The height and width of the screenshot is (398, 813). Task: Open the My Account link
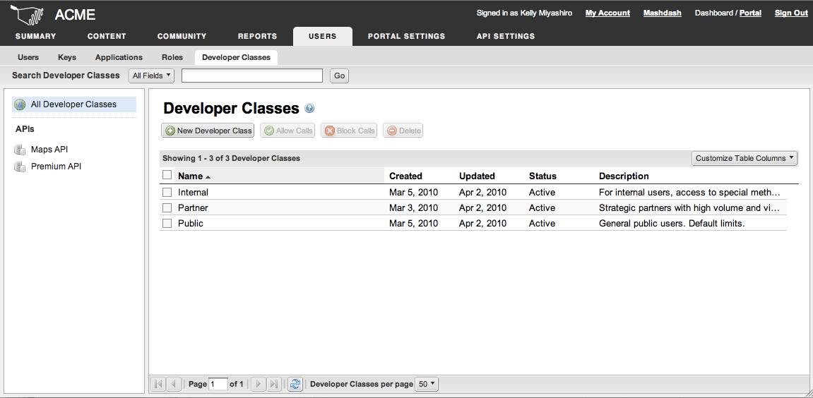pos(607,13)
